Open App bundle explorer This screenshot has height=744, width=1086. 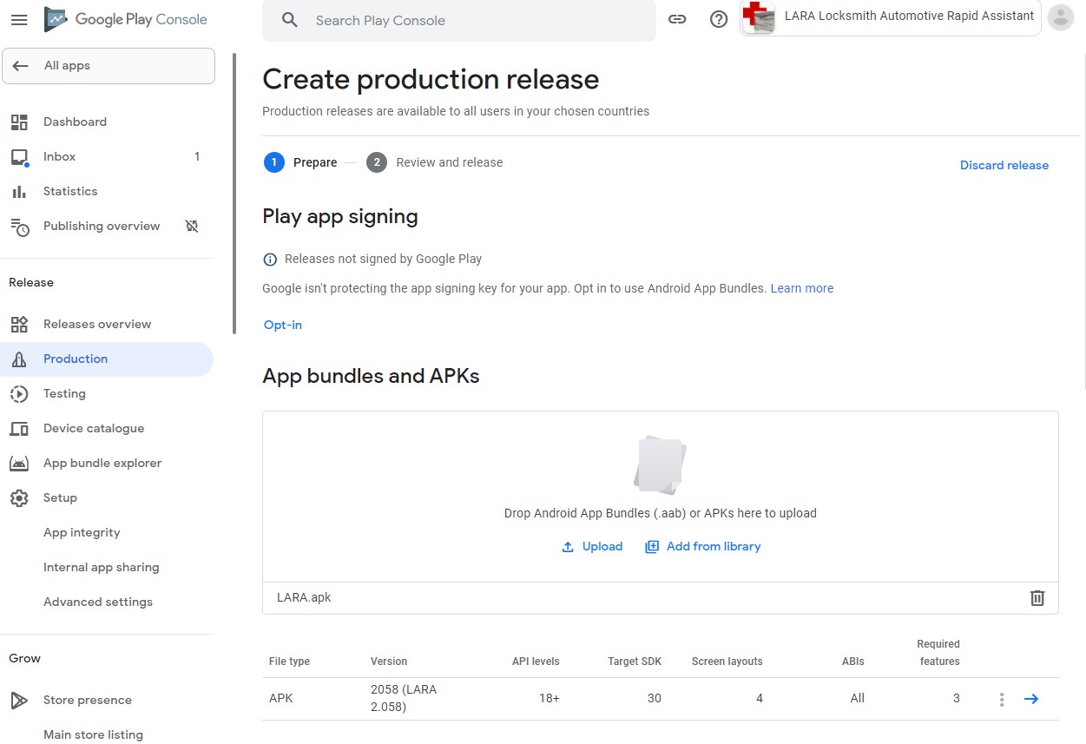[102, 463]
